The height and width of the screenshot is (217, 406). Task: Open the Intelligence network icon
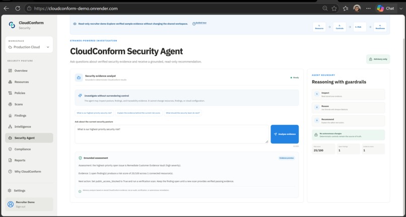pos(10,127)
